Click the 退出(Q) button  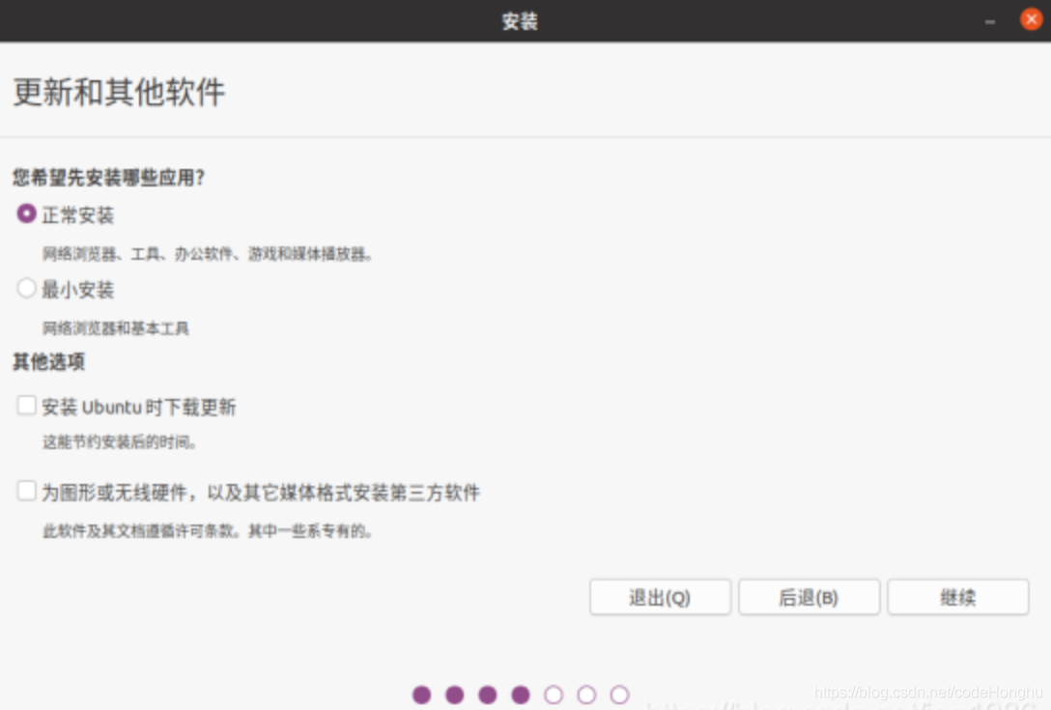(x=660, y=597)
